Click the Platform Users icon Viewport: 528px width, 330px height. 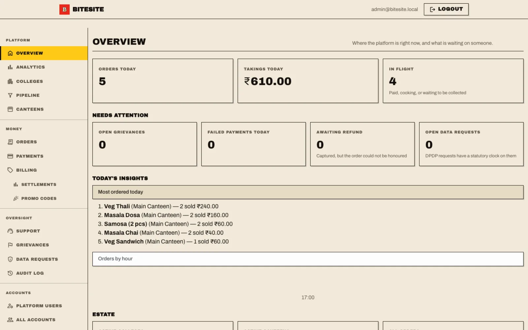[x=10, y=306]
